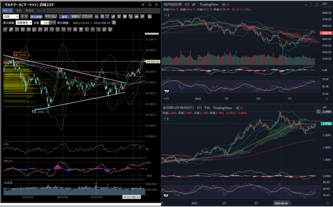333x207 pixels.
Task: Click the yellow link chain icon
Action: pyautogui.click(x=143, y=3)
